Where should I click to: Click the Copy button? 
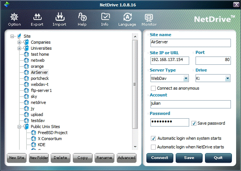[x=83, y=158]
